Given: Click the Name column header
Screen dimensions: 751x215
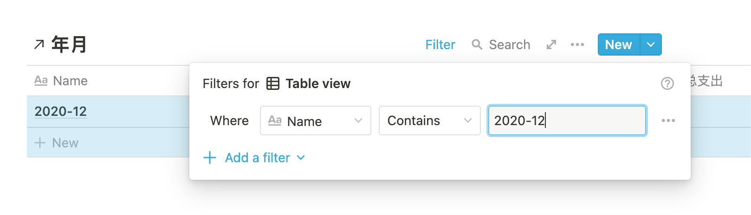Looking at the screenshot, I should pyautogui.click(x=70, y=81).
